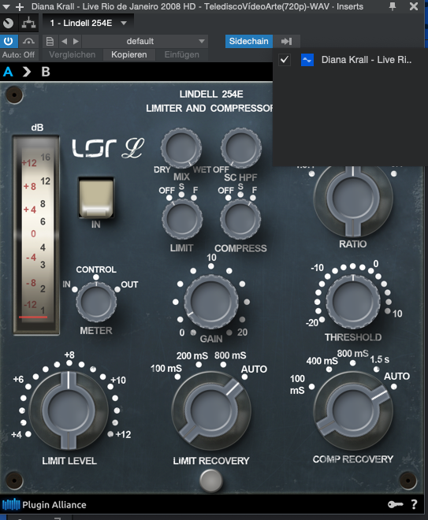The height and width of the screenshot is (520, 428).
Task: Open the channel editor icon beside the routing icon
Action: tap(9, 23)
